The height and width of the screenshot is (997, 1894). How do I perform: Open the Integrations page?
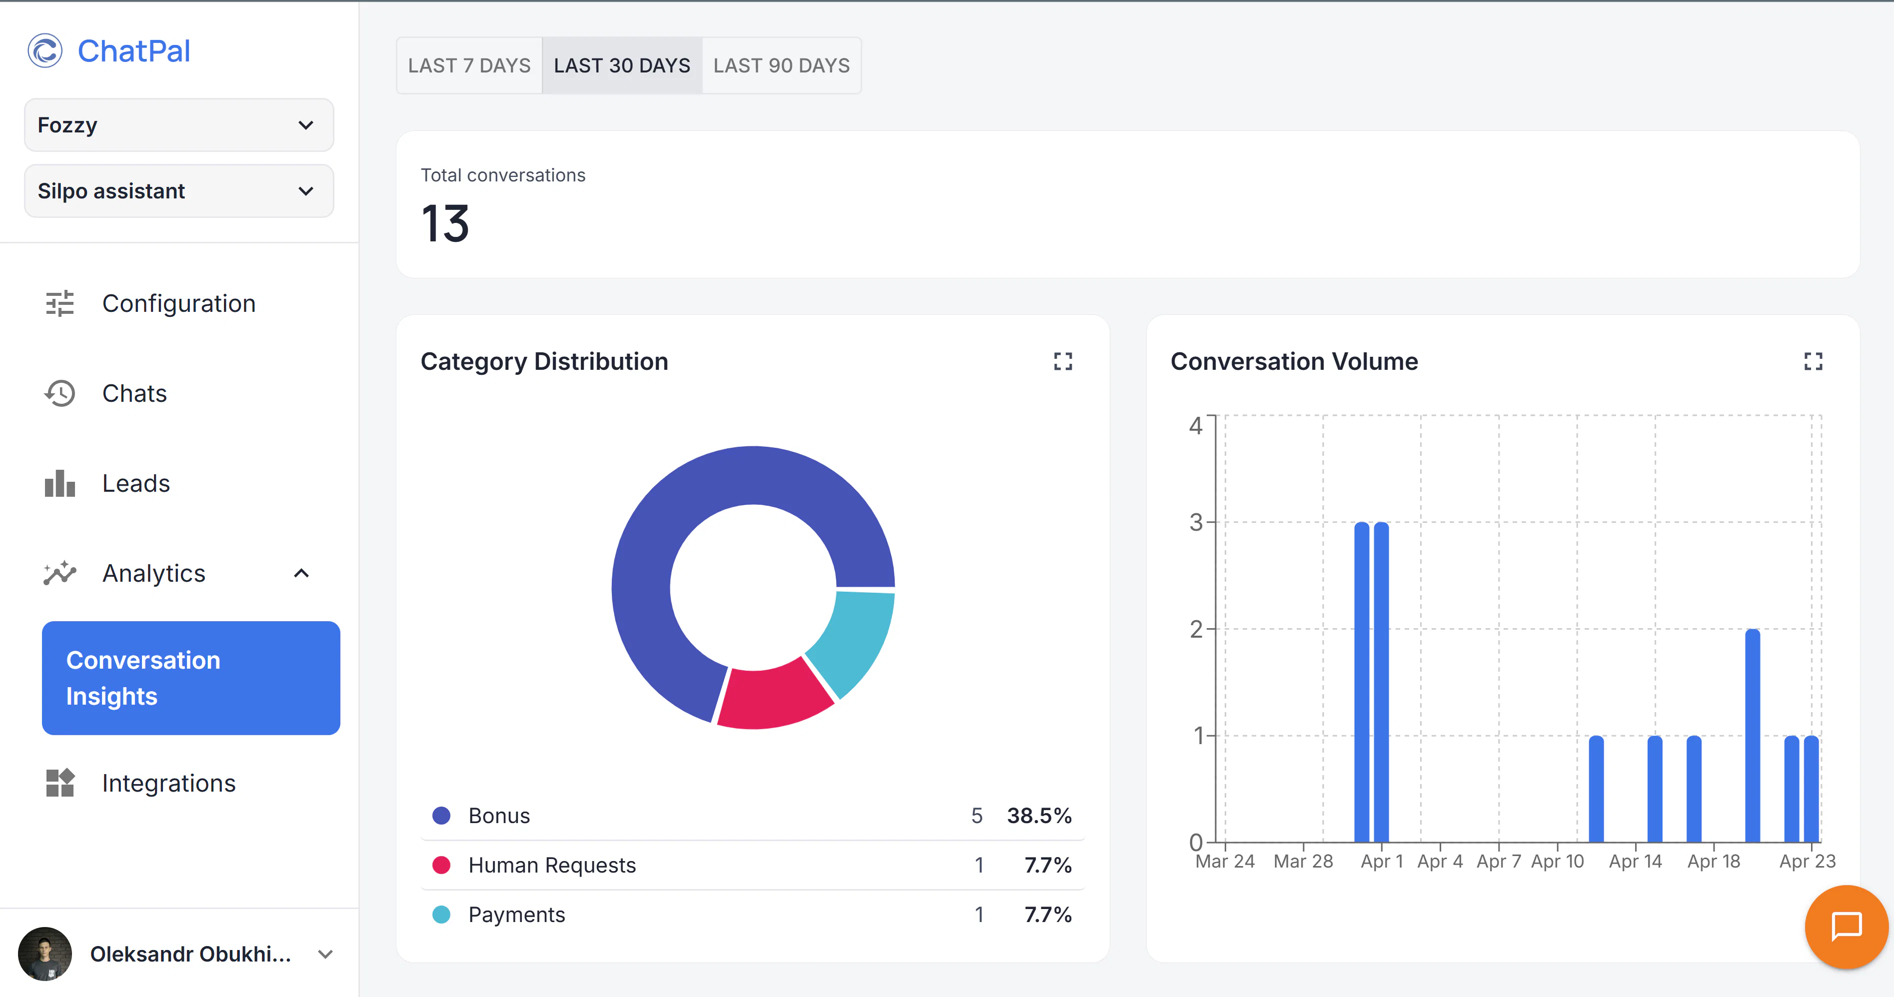168,782
